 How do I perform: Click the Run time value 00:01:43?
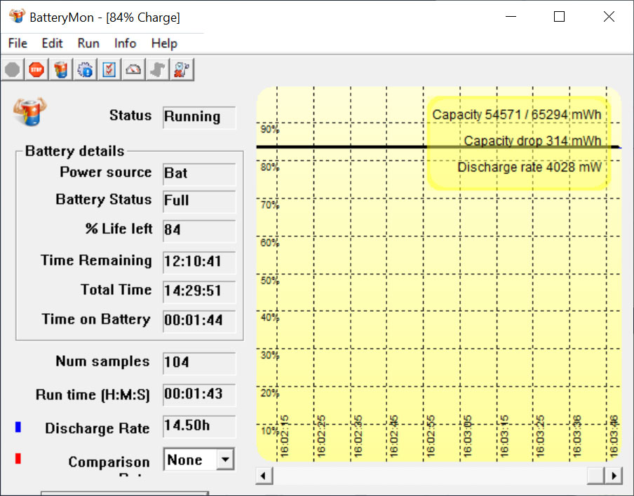pyautogui.click(x=199, y=394)
